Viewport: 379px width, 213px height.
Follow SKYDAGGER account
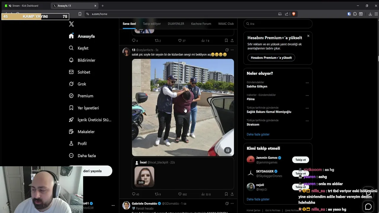pos(301,173)
